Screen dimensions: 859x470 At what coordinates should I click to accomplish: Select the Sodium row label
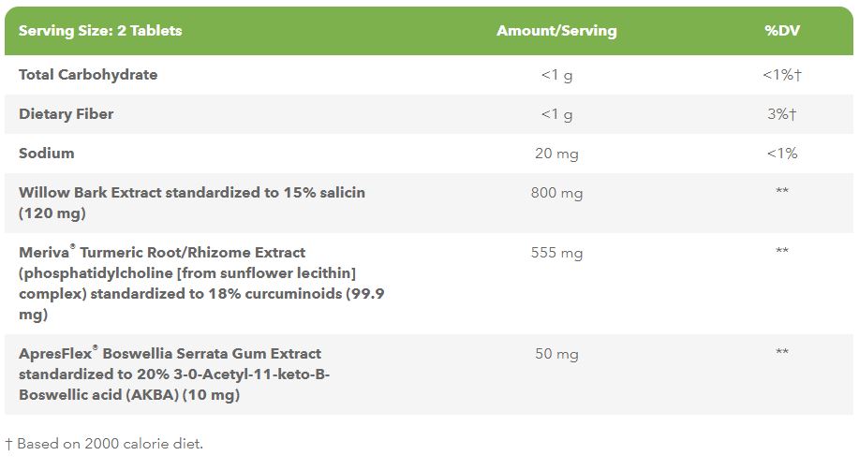pyautogui.click(x=47, y=154)
